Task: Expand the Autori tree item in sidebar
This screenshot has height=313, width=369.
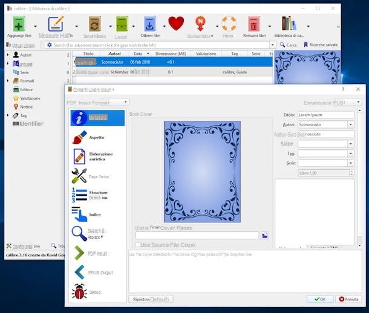Action: pyautogui.click(x=8, y=55)
